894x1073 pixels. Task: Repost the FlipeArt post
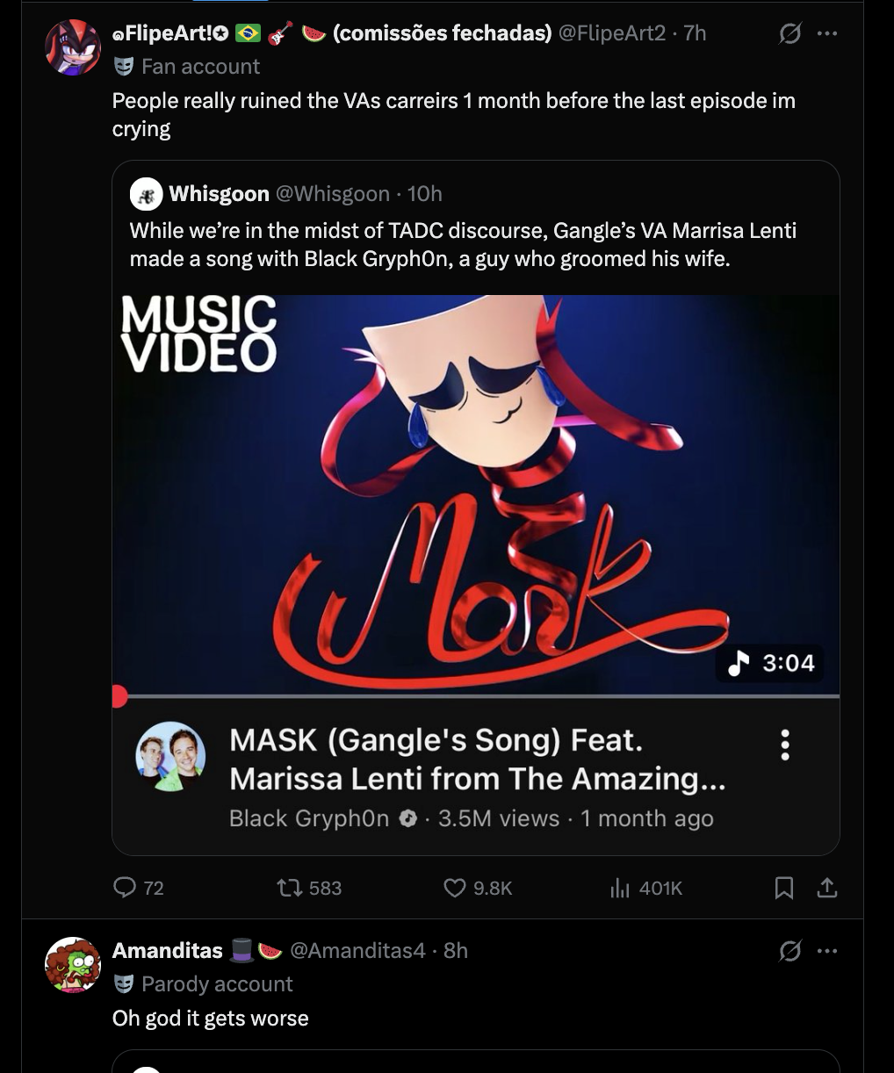point(289,888)
